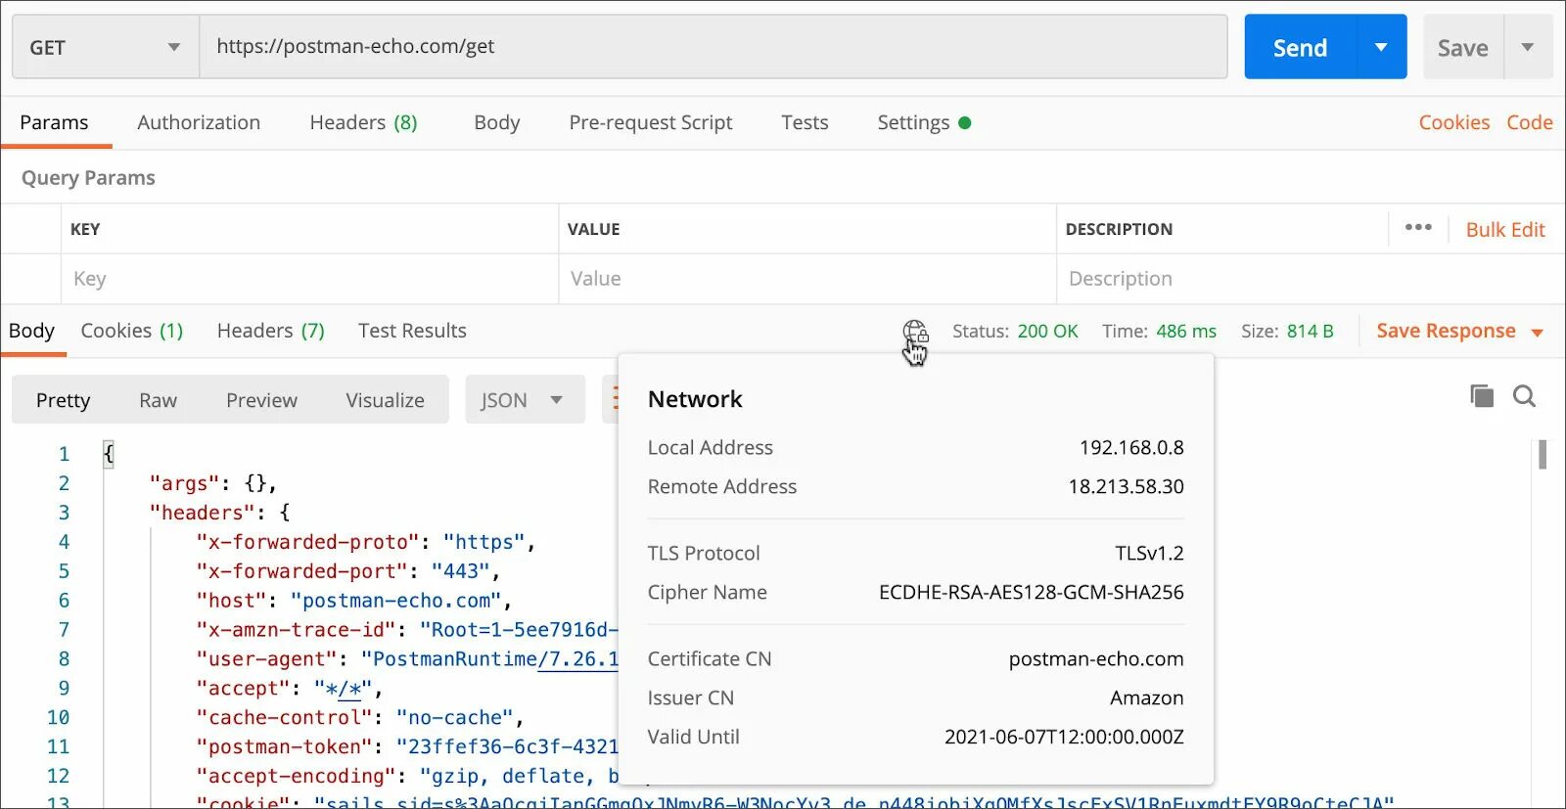The width and height of the screenshot is (1566, 809).
Task: Click the Key parameter input cell
Action: (x=309, y=279)
